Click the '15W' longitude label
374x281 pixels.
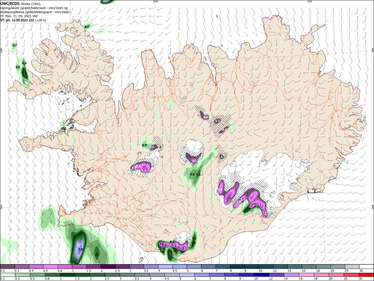click(x=309, y=1)
